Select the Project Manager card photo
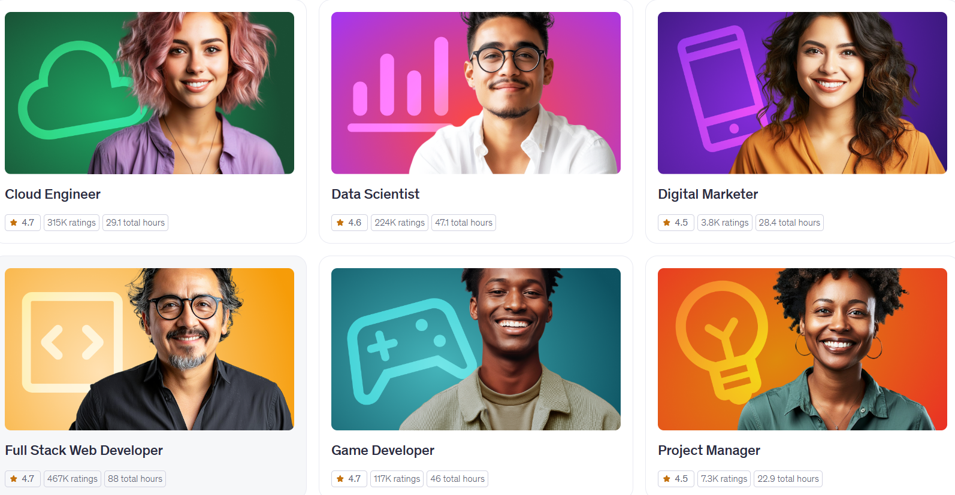Screen dimensions: 955x495 (802, 349)
